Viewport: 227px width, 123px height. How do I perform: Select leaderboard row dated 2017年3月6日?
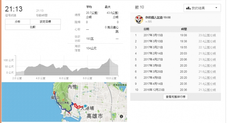[x=176, y=65]
